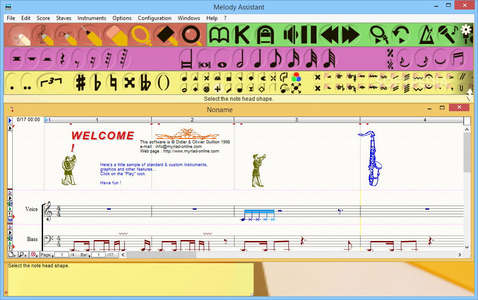Select the whole note duration

[x=222, y=59]
